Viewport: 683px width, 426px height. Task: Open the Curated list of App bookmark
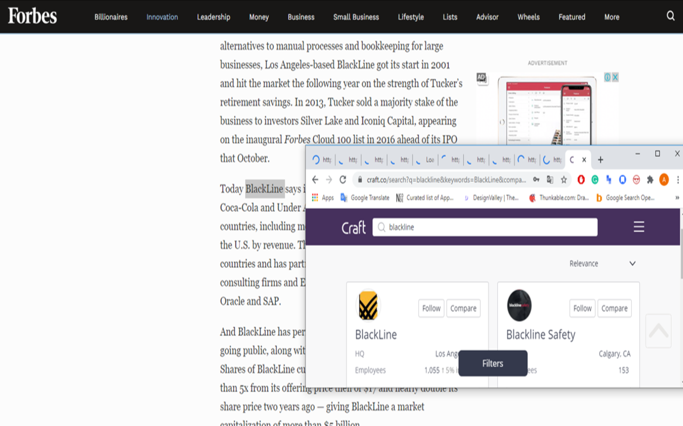click(425, 198)
